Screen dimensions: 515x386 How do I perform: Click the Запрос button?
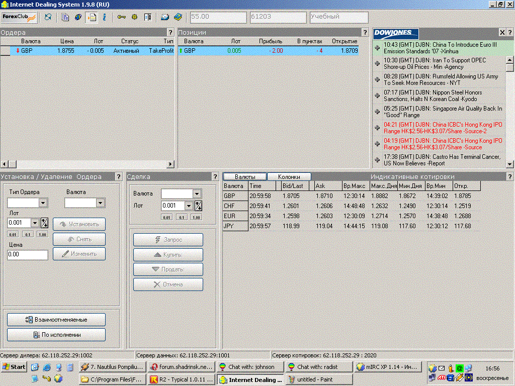coord(168,240)
